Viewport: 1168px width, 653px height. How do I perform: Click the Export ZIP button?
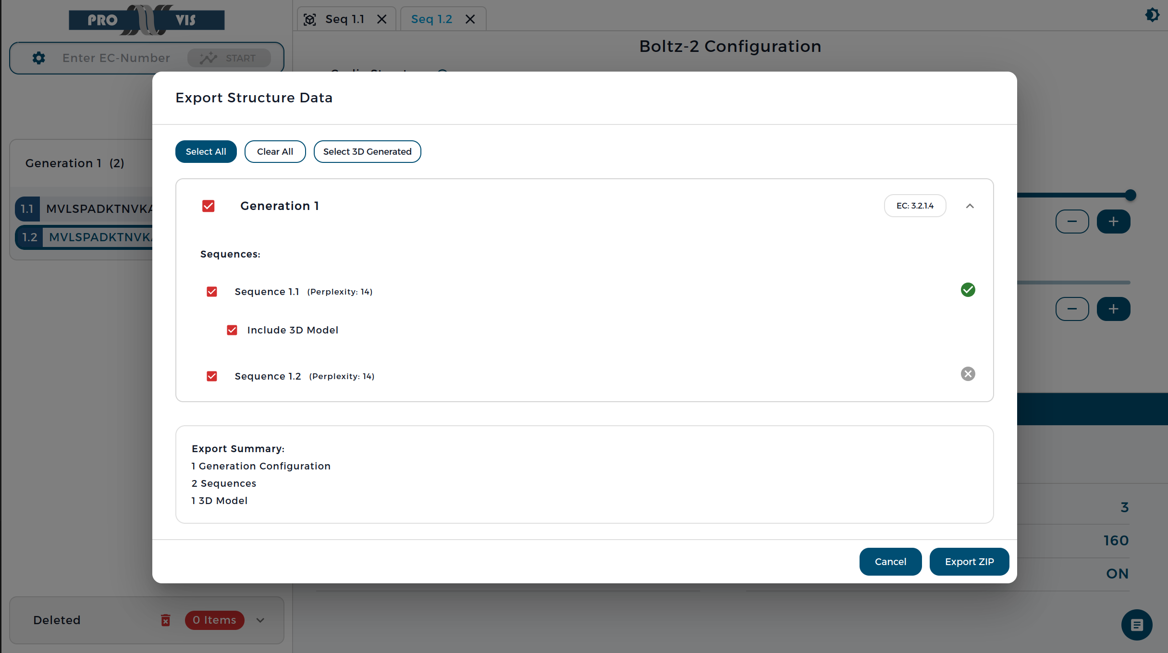pyautogui.click(x=969, y=562)
